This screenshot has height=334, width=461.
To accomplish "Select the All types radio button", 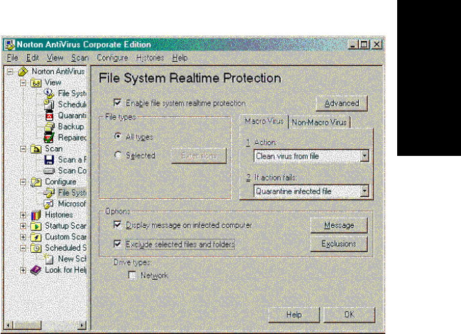I will [118, 136].
